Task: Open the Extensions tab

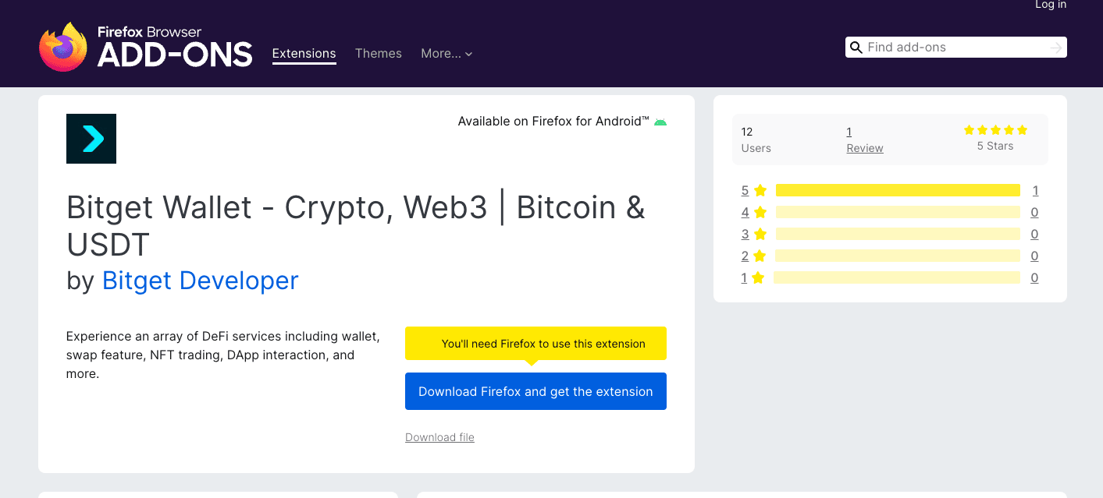Action: (304, 54)
